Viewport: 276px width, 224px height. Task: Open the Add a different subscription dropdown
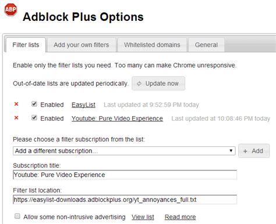(x=124, y=151)
